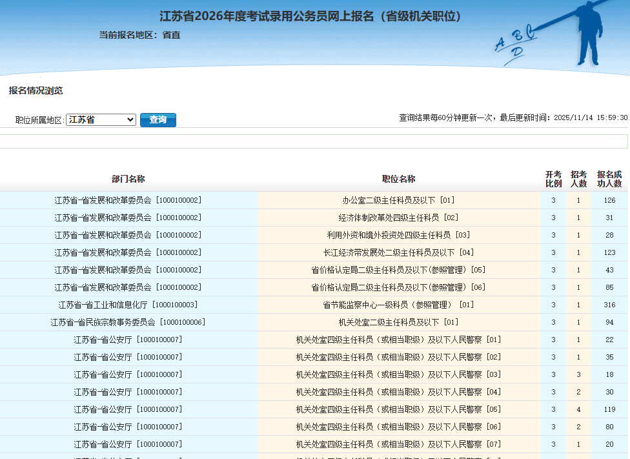Click the 报名成功人数 column header
This screenshot has height=459, width=630.
(609, 179)
